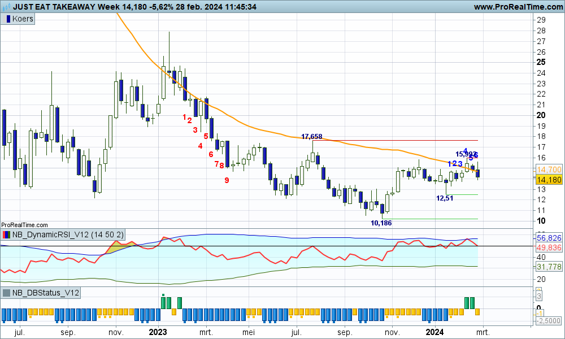
Task: Click the green RSI lower band value 31,778
Action: (548, 267)
